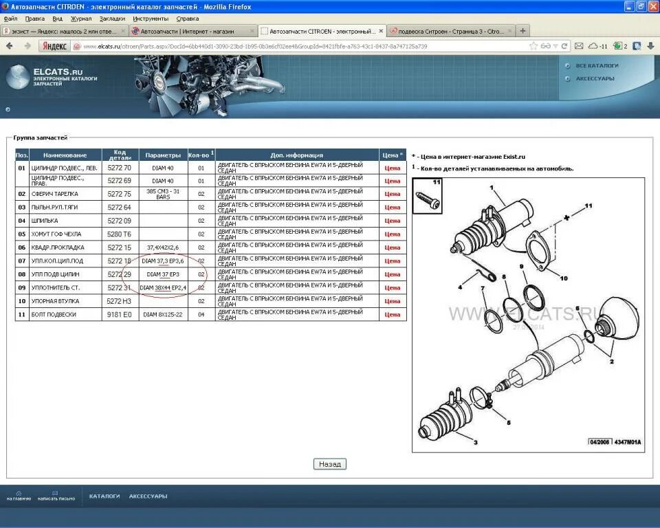Viewport: 660px width, 528px height.
Task: Close the 'экзист — Яндекс' tab
Action: tap(123, 31)
